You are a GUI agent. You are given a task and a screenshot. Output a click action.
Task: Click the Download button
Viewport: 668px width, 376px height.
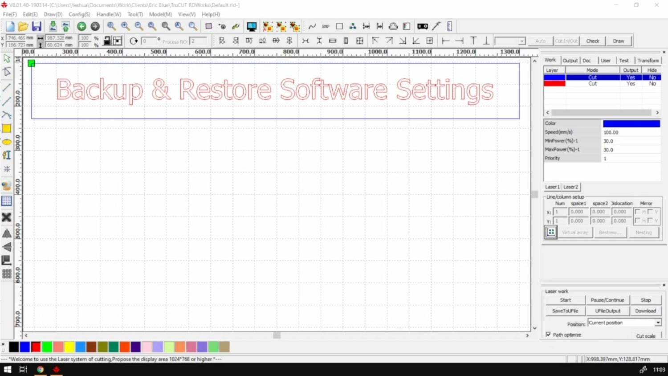(645, 311)
